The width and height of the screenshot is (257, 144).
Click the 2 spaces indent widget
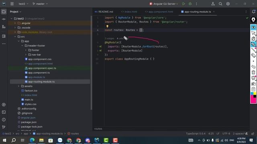click(x=239, y=134)
